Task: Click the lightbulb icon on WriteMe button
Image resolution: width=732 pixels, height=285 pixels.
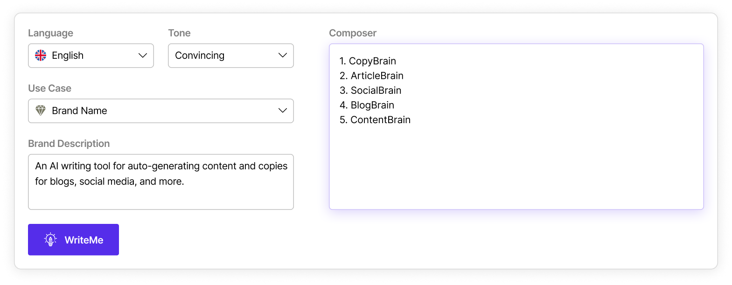Action: pos(50,240)
